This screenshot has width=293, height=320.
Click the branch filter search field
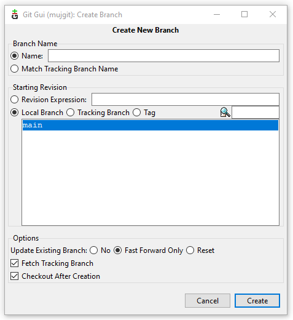tap(256, 112)
